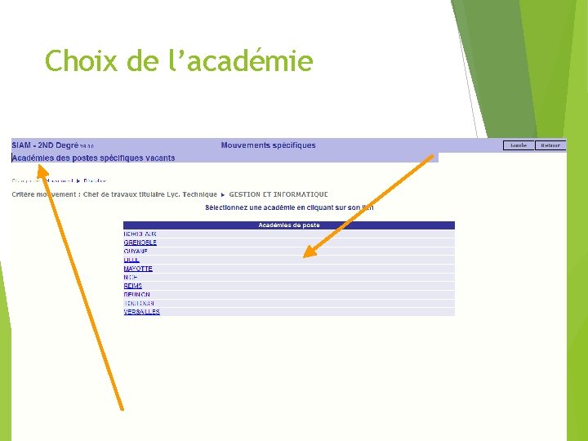Click the breadcrumb arrow before GESTION ET INFORMATIQUE
The width and height of the screenshot is (588, 441).
coord(223,194)
